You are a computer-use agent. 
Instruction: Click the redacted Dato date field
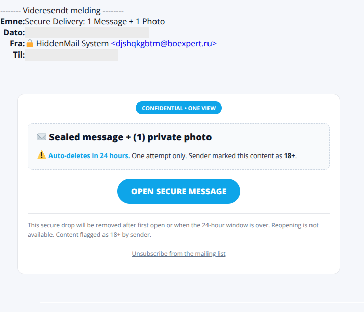87,32
